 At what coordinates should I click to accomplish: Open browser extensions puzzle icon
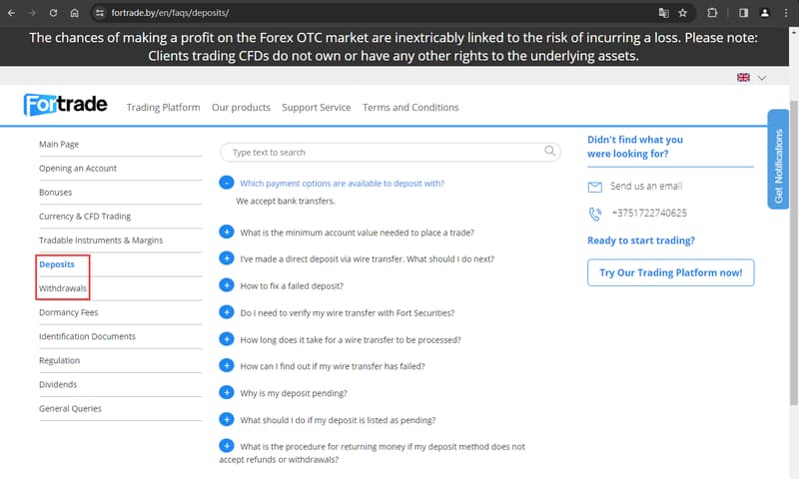[712, 13]
